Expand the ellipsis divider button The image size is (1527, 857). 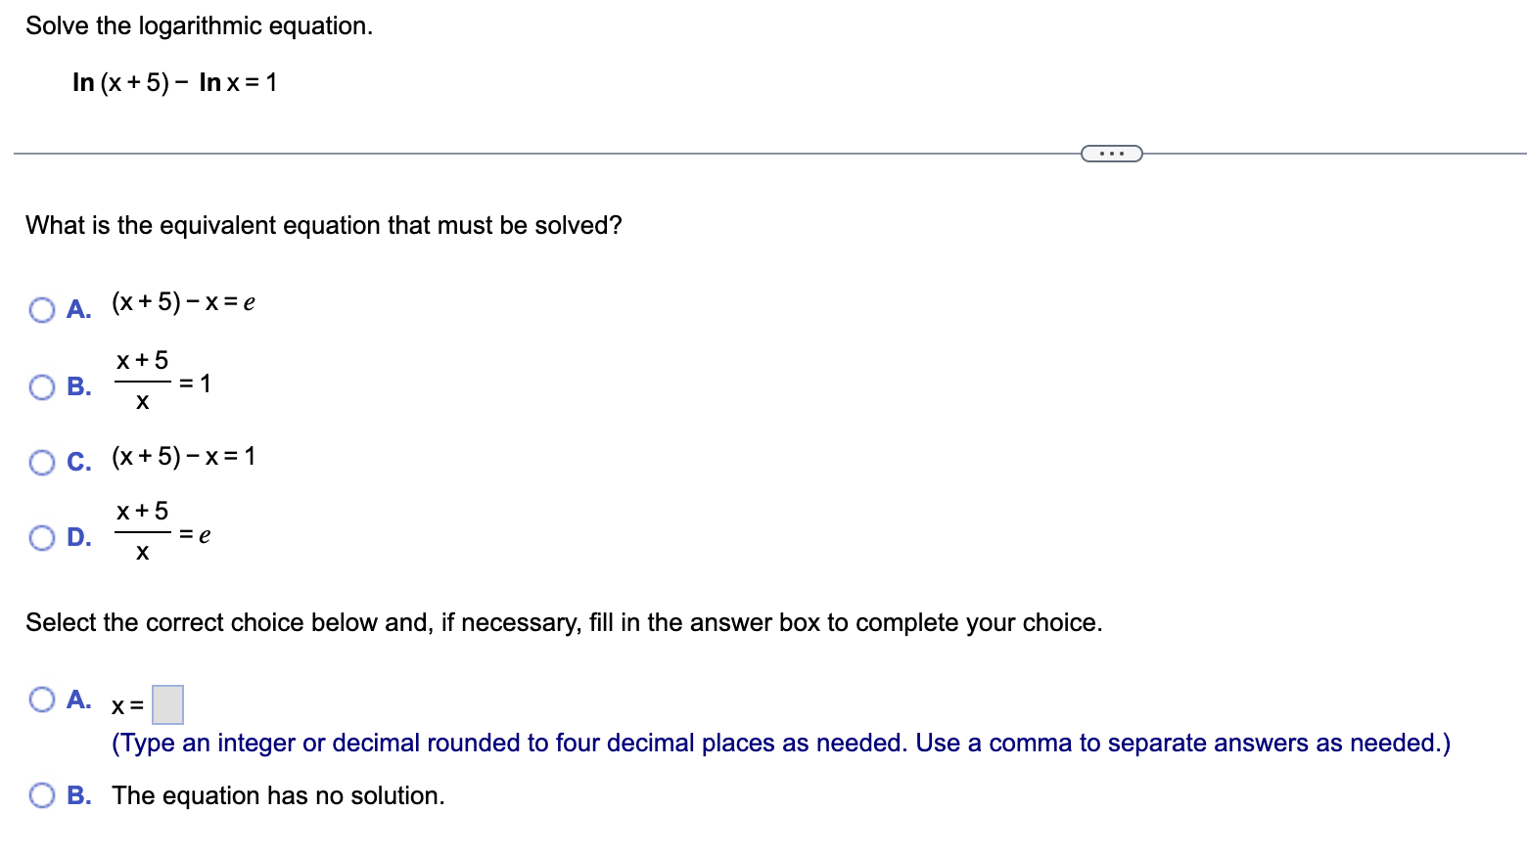[1111, 154]
